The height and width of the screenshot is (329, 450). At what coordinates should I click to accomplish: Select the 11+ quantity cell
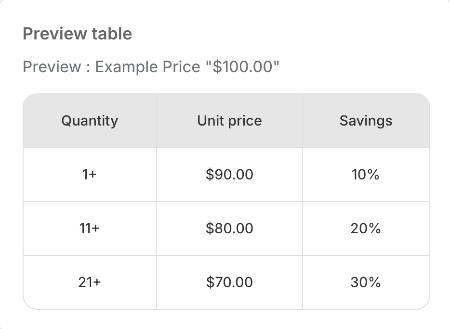[90, 228]
